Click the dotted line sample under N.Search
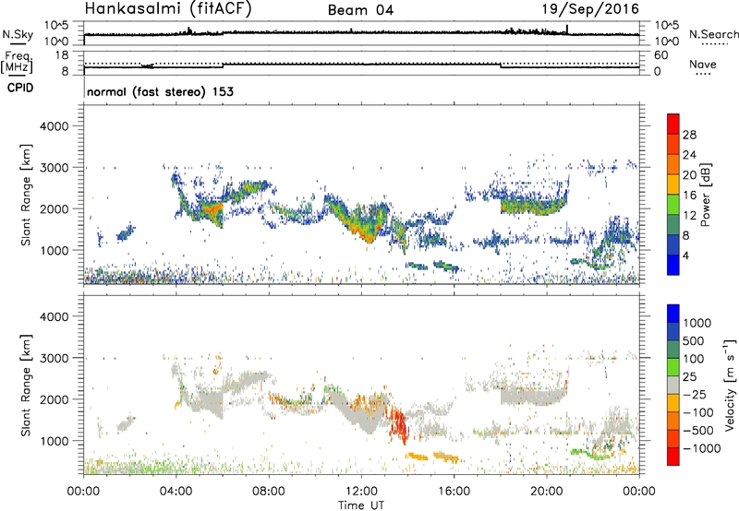 tap(715, 44)
